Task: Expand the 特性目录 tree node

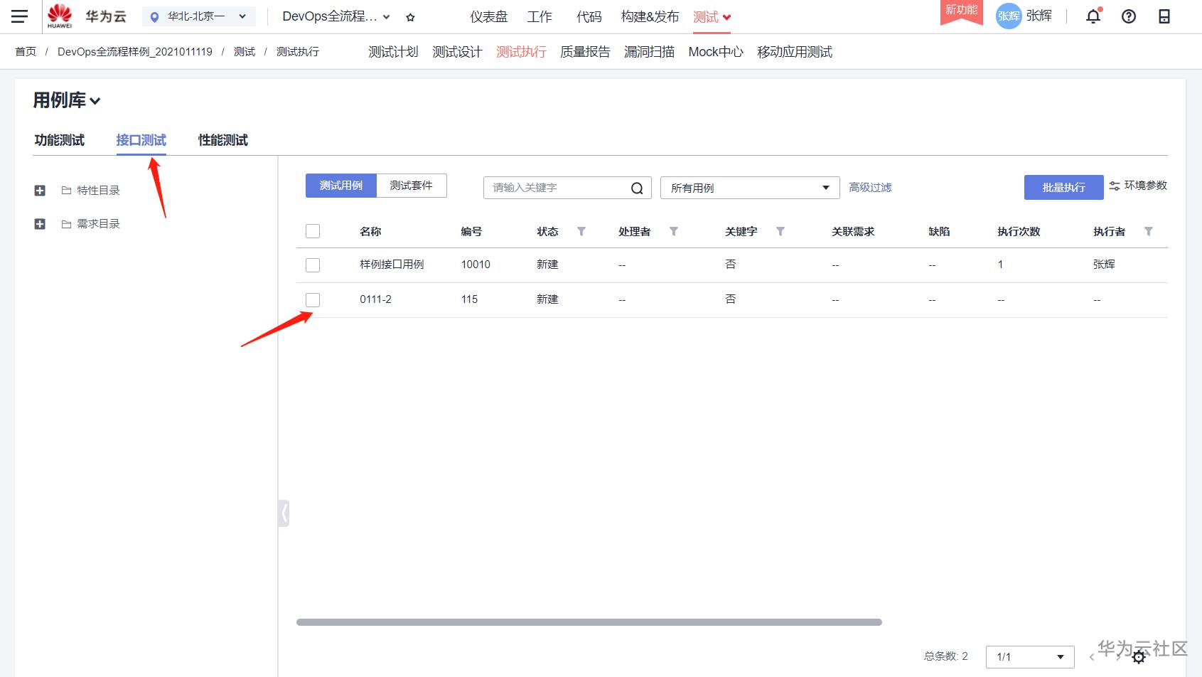Action: pos(40,191)
